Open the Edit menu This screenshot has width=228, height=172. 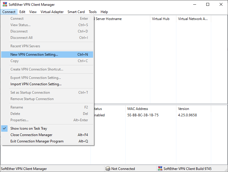pyautogui.click(x=22, y=12)
